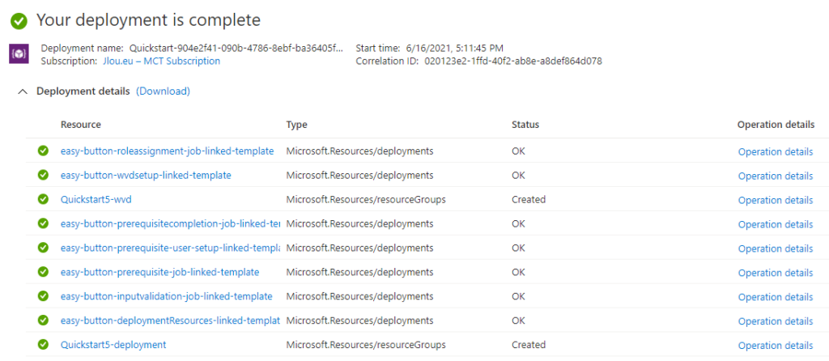The width and height of the screenshot is (829, 361).
Task: Click the Download link next to Deployment details
Action: click(x=163, y=91)
